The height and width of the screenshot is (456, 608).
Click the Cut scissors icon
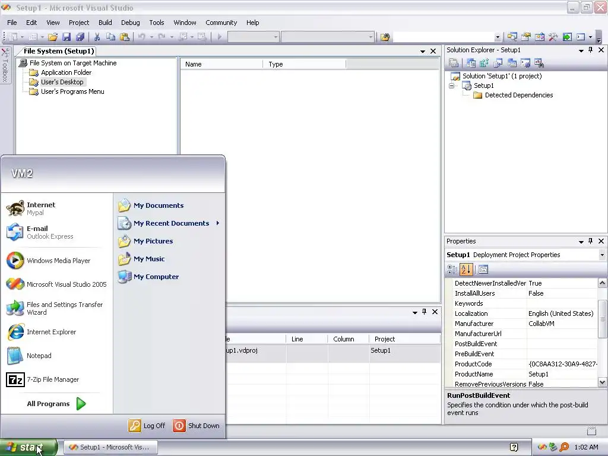[97, 37]
